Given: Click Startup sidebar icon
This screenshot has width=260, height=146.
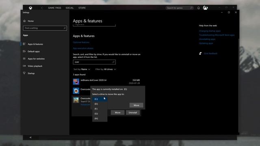Looking at the screenshot, I should [24, 73].
